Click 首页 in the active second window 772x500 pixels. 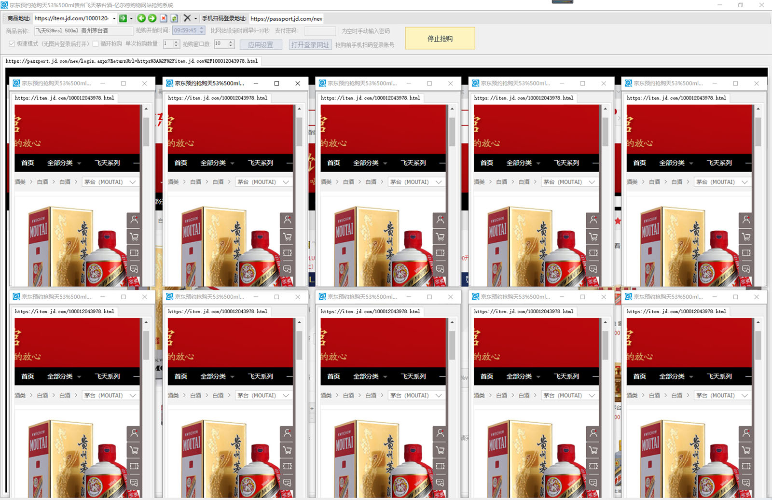point(181,163)
